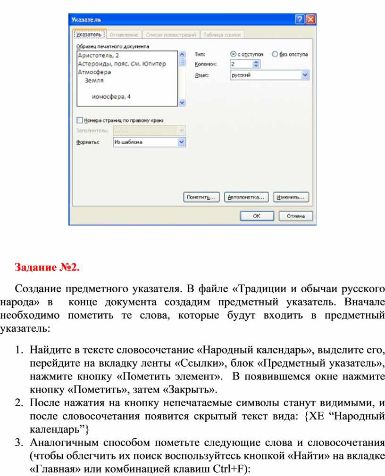Image resolution: width=385 pixels, height=476 pixels.
Task: Open the Форматы dropdown list
Action: (x=181, y=142)
